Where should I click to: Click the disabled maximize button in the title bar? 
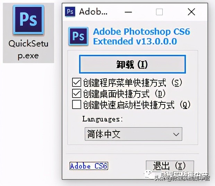coord(159,12)
